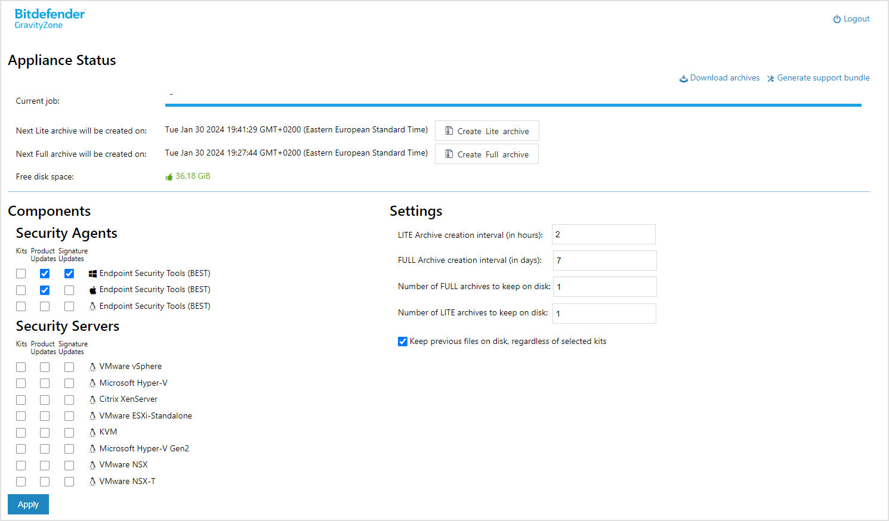Uncheck Keep previous files on disk option
This screenshot has height=521, width=889.
402,341
